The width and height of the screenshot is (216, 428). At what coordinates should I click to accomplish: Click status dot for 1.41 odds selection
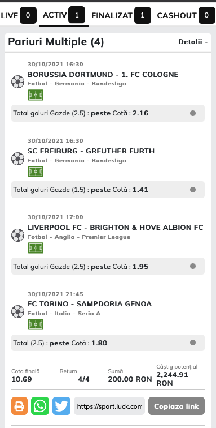pyautogui.click(x=193, y=190)
